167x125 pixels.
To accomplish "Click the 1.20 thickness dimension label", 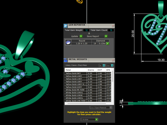I will click(121, 103).
